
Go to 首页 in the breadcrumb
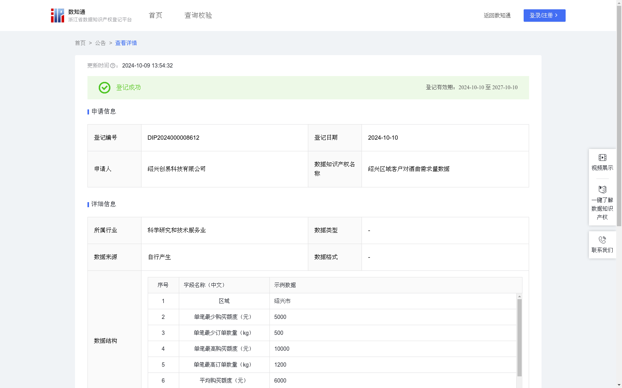[x=80, y=43]
